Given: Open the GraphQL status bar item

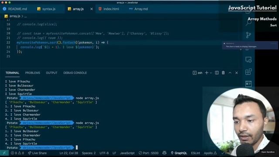Looking at the screenshot, I should click(x=179, y=153).
